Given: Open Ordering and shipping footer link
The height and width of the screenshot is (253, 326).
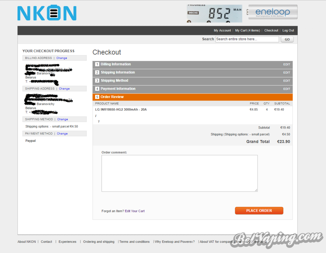Looking at the screenshot, I should 99,242.
